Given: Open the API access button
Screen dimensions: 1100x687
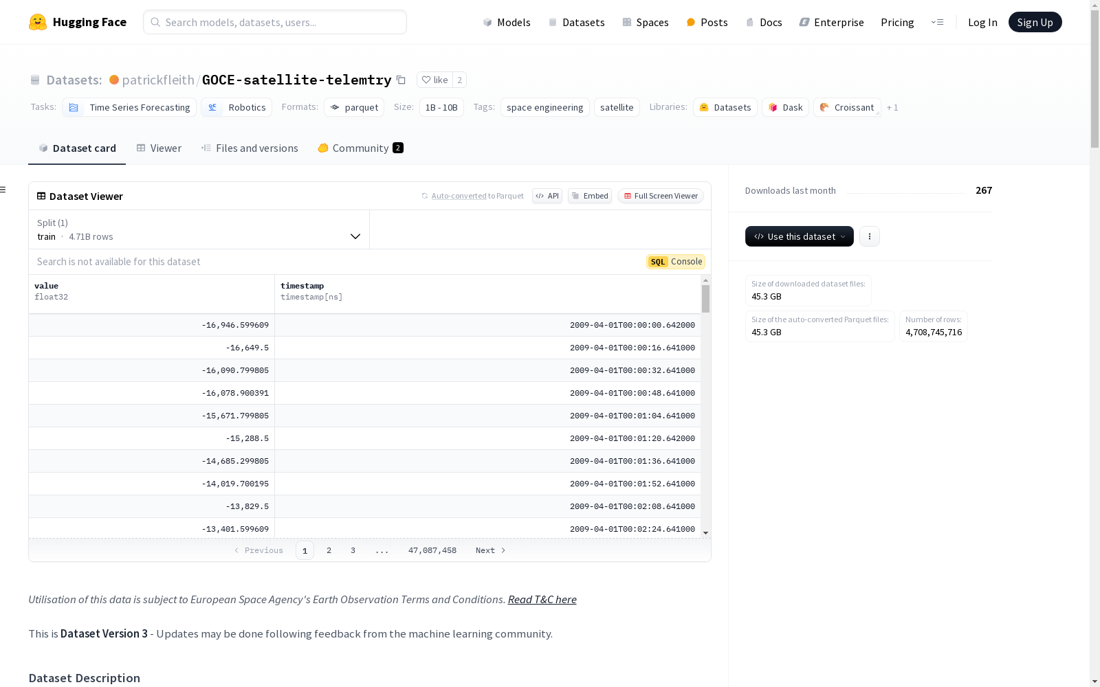Looking at the screenshot, I should click(x=547, y=196).
